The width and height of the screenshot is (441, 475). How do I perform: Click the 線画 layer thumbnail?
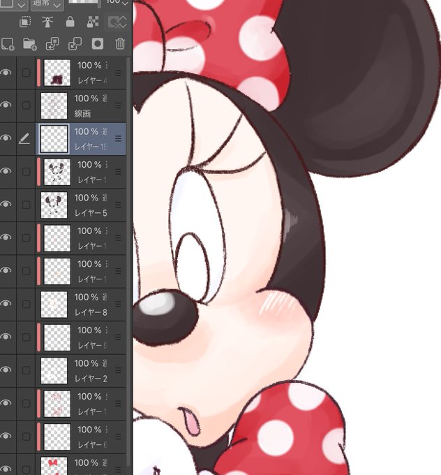pos(54,105)
